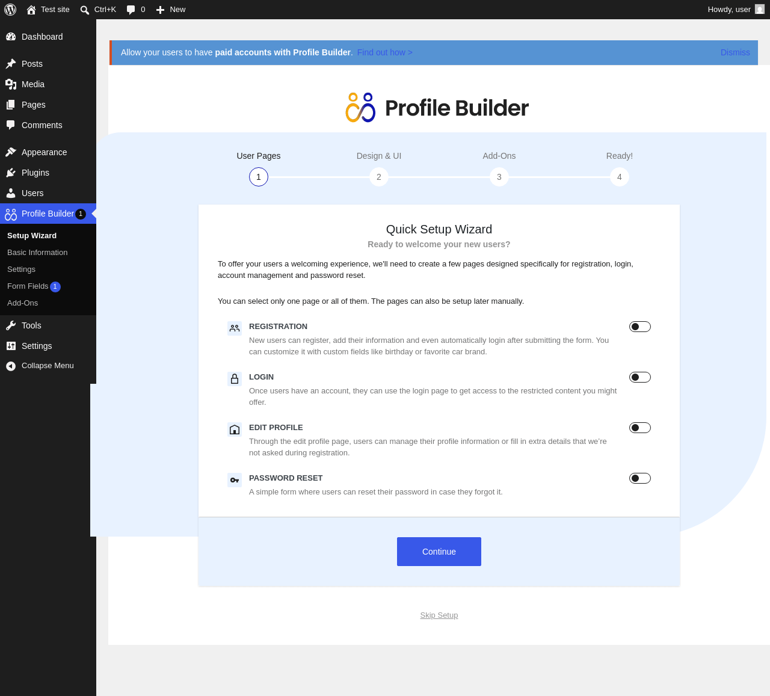Click the WordPress logo icon
770x696 pixels.
coord(10,10)
